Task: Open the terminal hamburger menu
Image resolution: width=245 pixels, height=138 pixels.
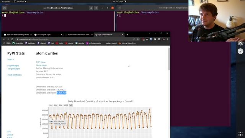Action: [96, 8]
